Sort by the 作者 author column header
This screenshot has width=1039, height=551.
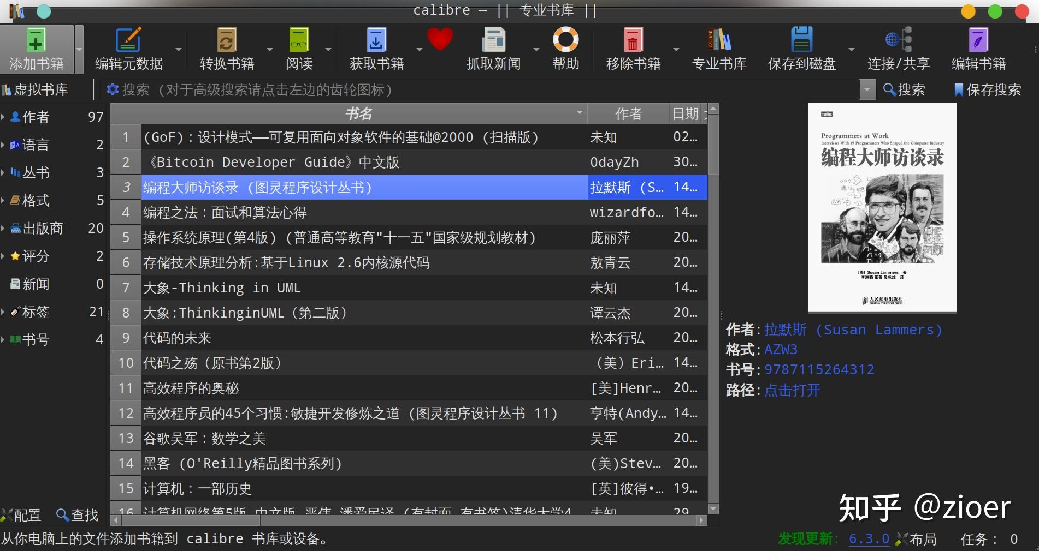click(x=628, y=113)
